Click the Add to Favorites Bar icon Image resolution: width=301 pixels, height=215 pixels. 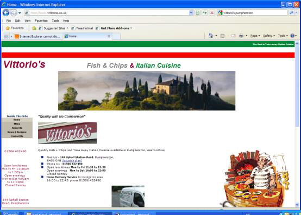coord(34,28)
